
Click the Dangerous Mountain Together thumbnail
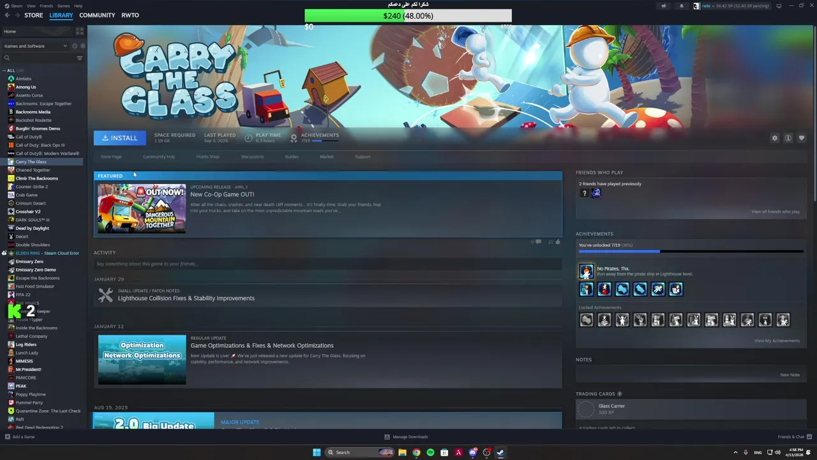coord(142,209)
